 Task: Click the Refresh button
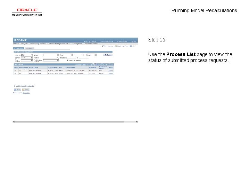(x=108, y=55)
